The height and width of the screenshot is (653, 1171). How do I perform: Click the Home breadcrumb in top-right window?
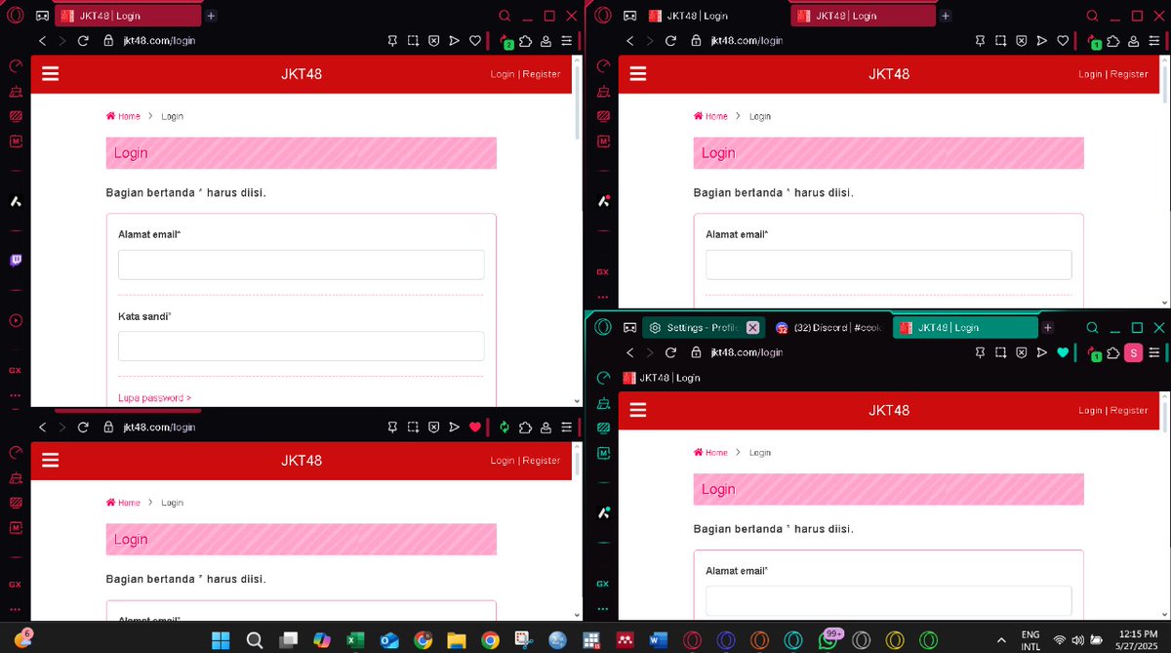click(x=710, y=116)
